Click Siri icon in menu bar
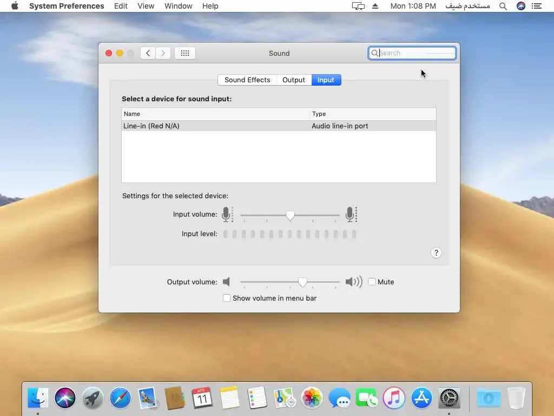The image size is (554, 416). coord(521,6)
